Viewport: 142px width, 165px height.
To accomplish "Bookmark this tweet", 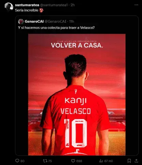I will pos(129,161).
